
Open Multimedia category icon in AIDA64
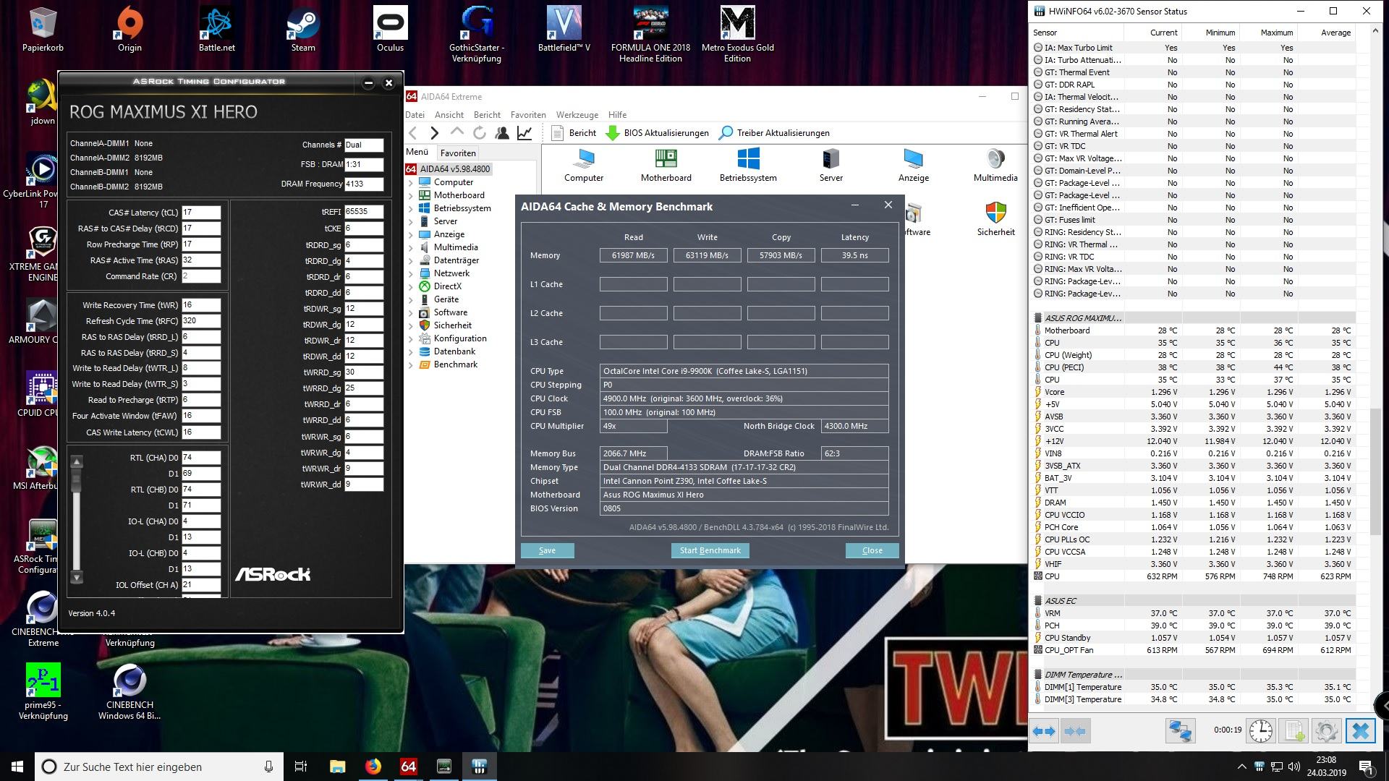coord(995,166)
